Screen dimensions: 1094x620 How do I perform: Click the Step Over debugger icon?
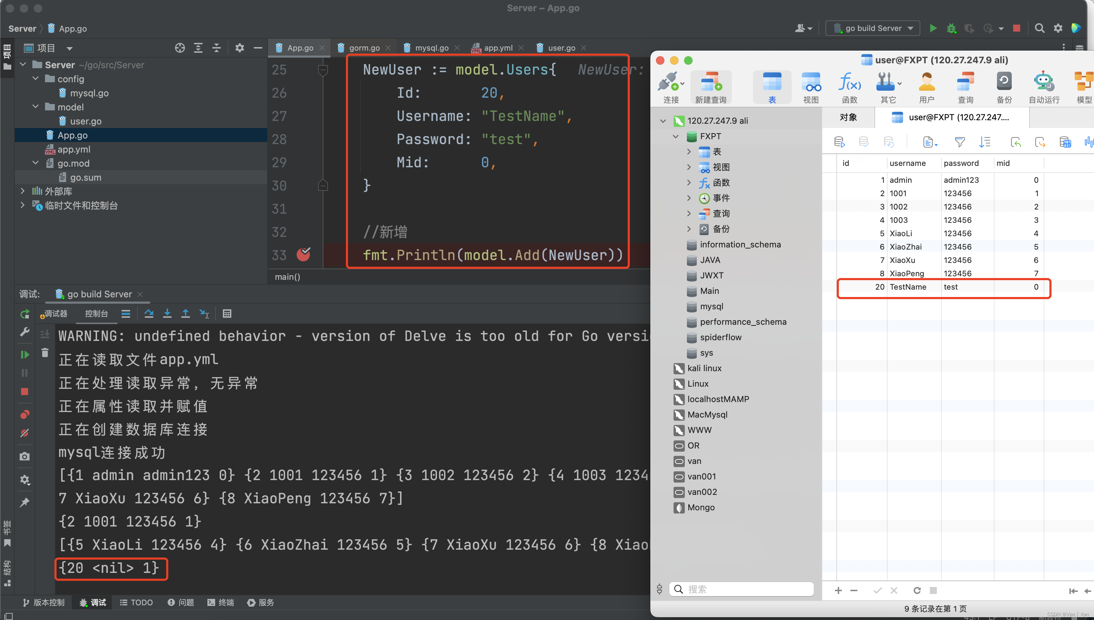[x=149, y=314]
